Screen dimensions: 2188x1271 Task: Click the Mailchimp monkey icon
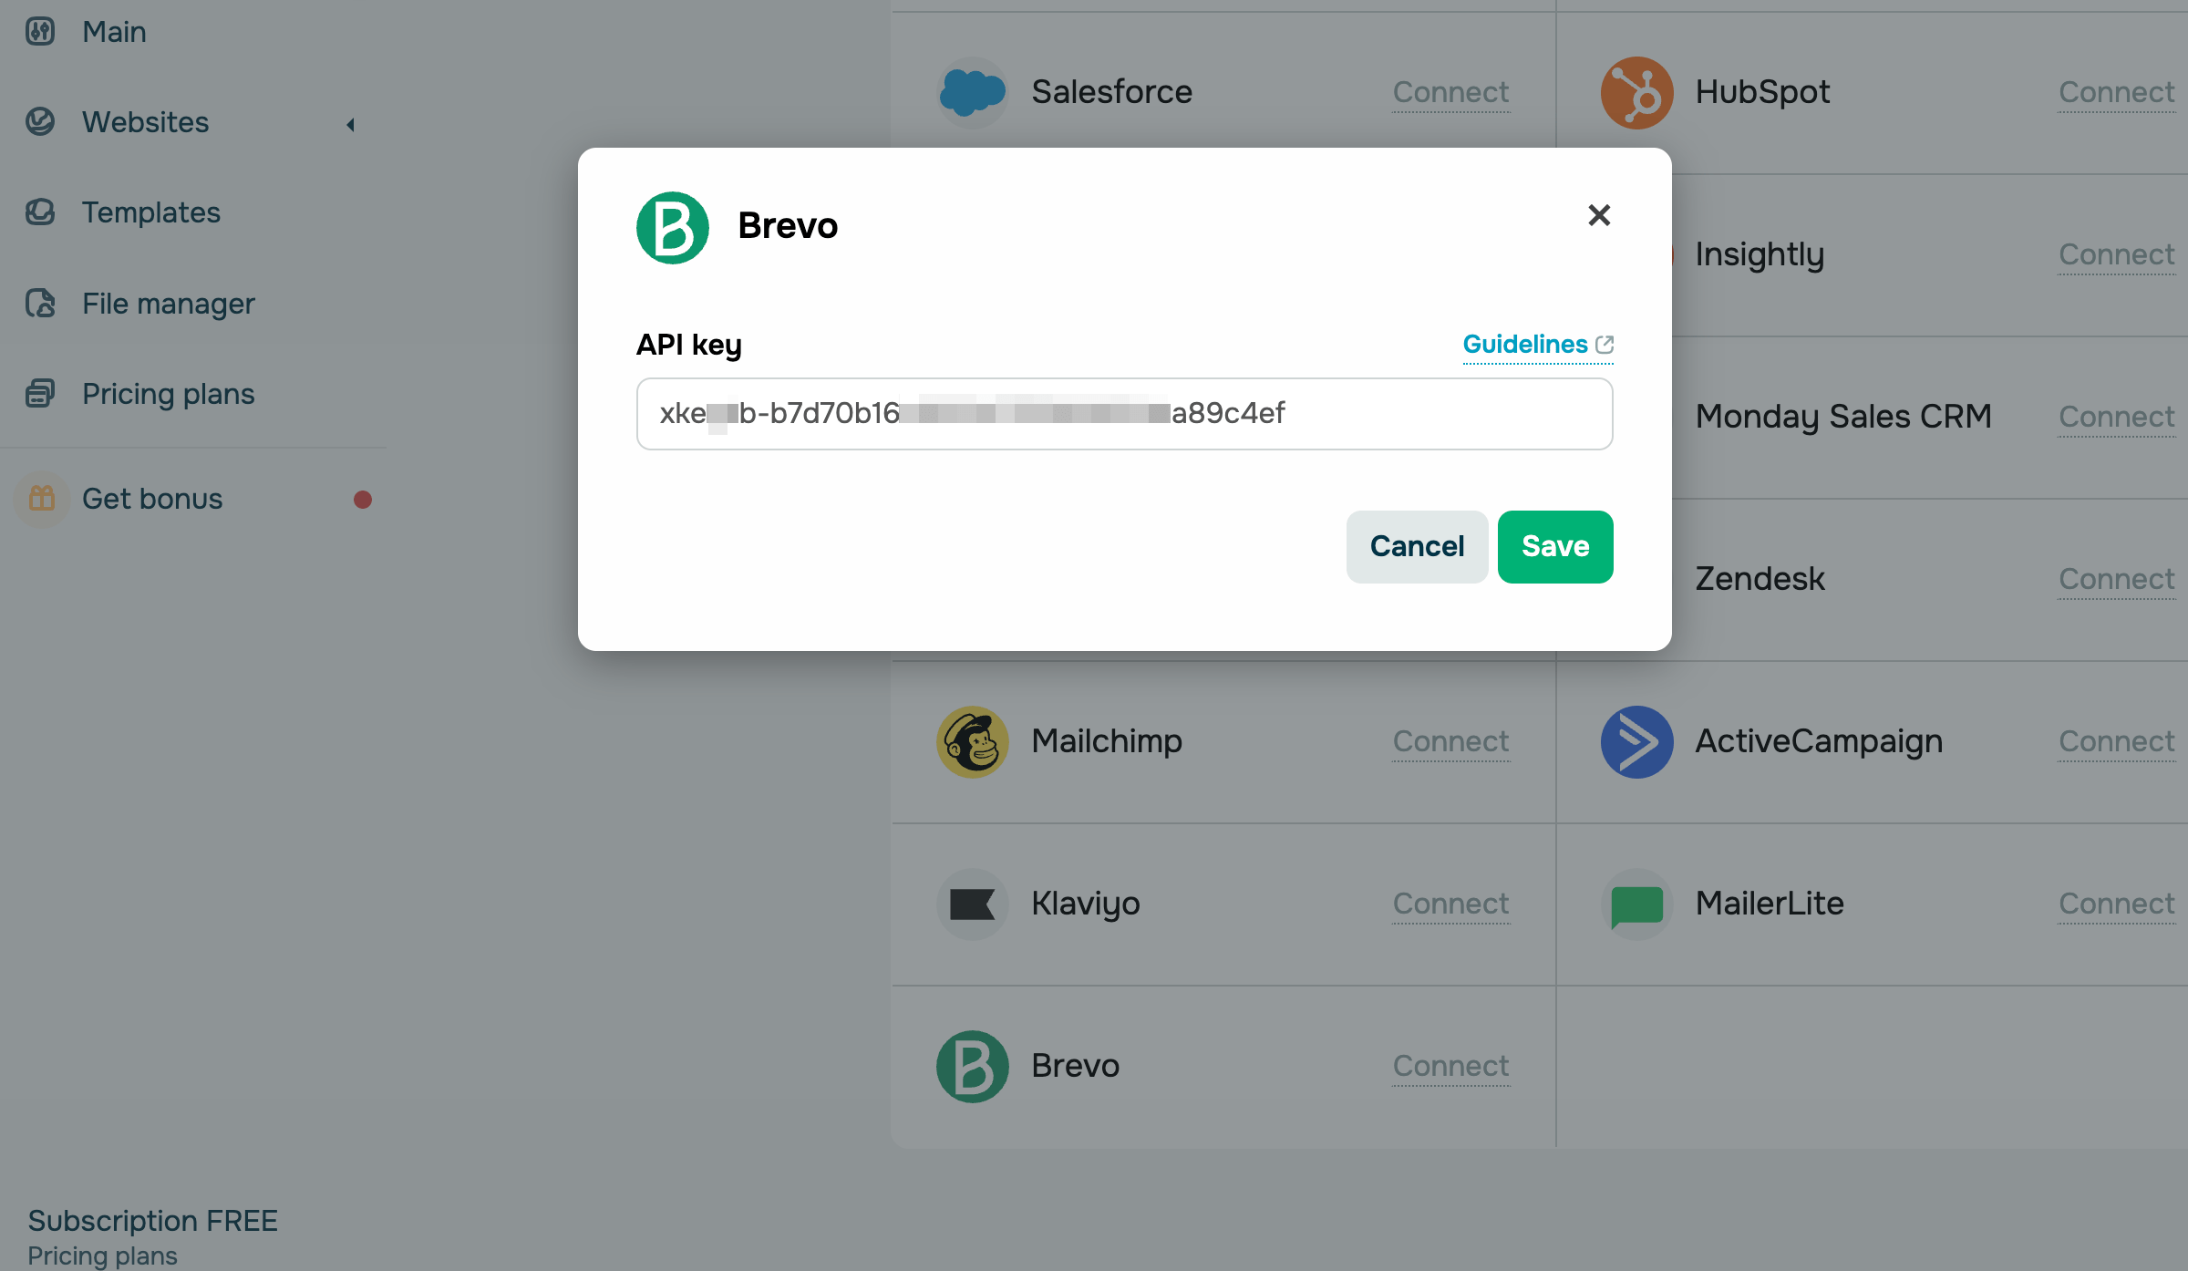tap(972, 741)
